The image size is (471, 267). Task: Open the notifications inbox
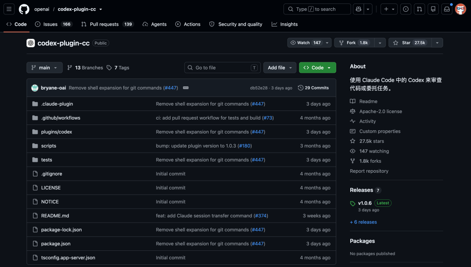447,9
